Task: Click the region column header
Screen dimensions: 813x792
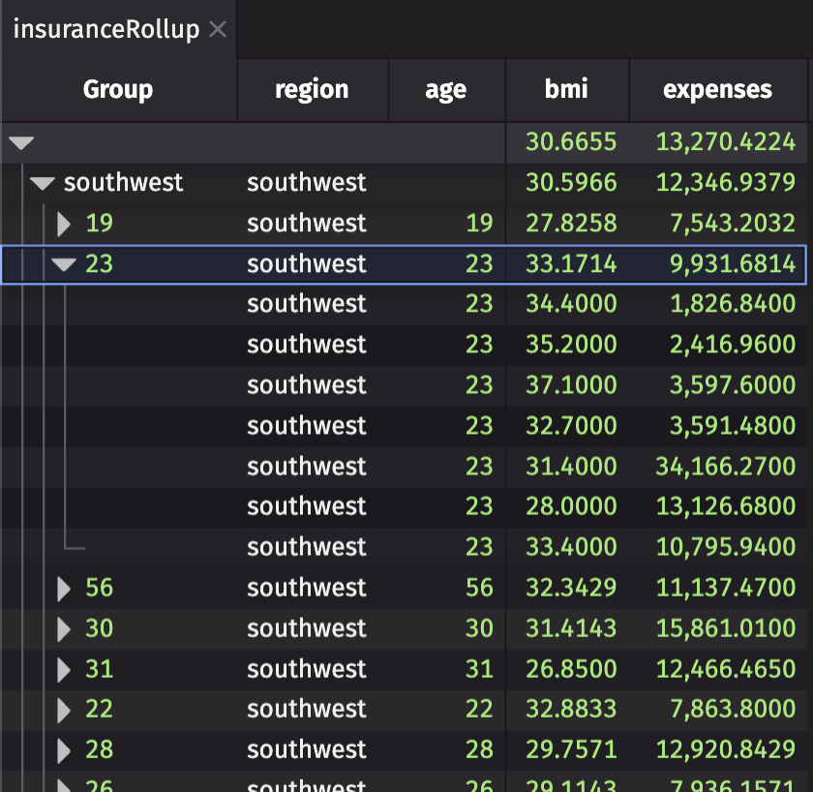Action: (312, 89)
